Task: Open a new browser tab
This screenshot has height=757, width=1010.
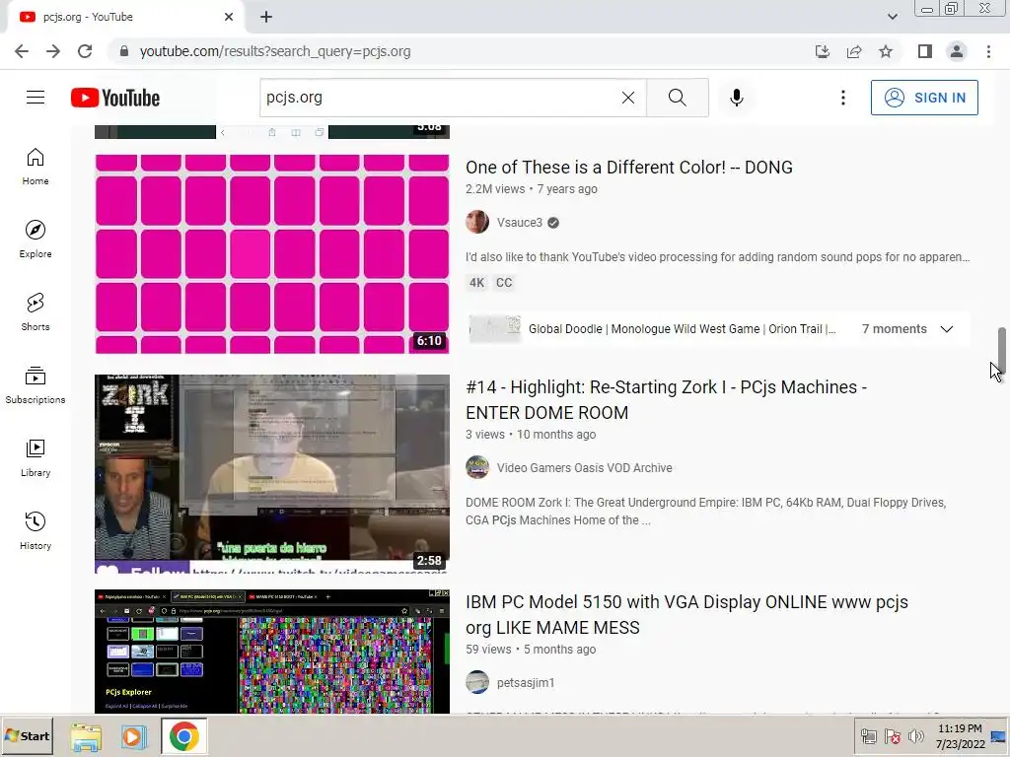Action: coord(266,18)
